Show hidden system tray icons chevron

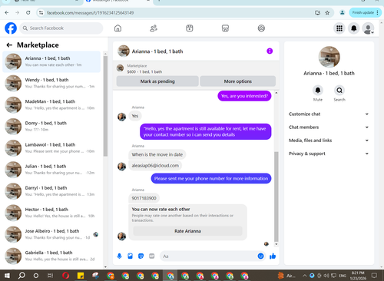(304, 276)
